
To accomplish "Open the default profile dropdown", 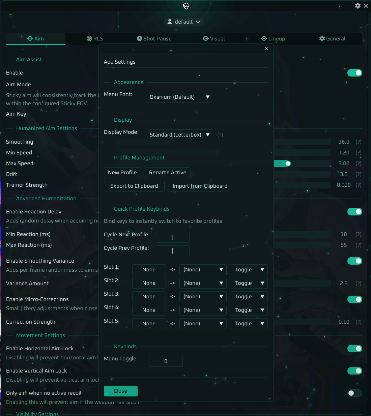I will 184,22.
